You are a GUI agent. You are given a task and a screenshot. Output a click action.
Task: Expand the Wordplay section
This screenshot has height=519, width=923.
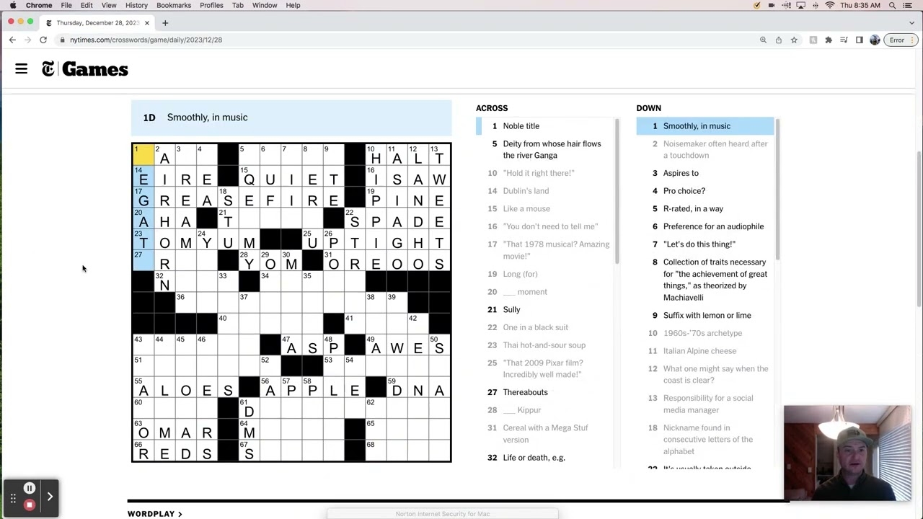(154, 513)
